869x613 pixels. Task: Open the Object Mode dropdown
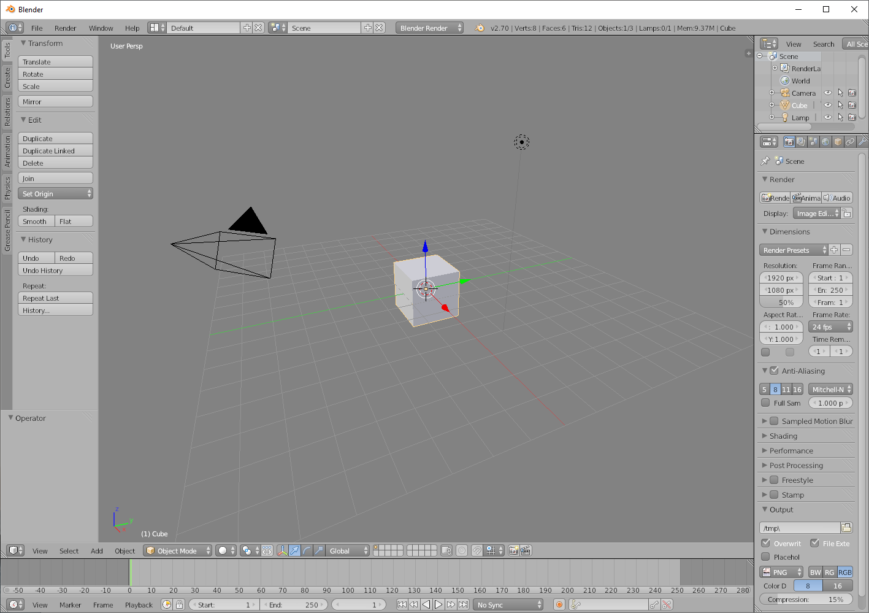pos(178,550)
